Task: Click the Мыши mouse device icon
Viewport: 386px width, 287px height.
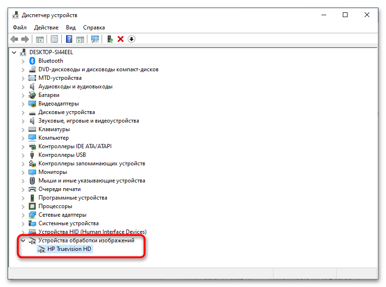Action: click(32, 181)
